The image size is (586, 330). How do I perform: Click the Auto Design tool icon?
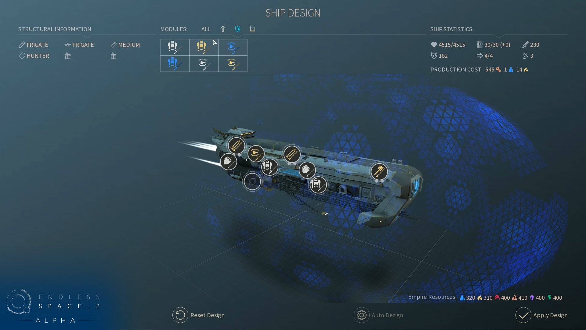pos(361,315)
